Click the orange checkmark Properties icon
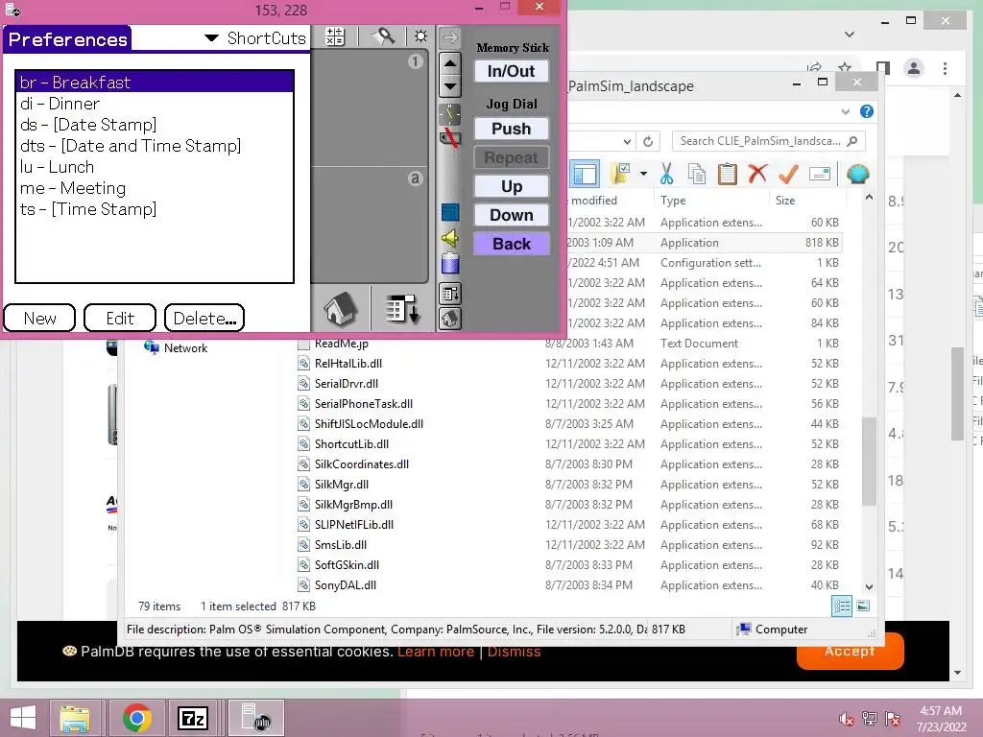 coord(788,174)
